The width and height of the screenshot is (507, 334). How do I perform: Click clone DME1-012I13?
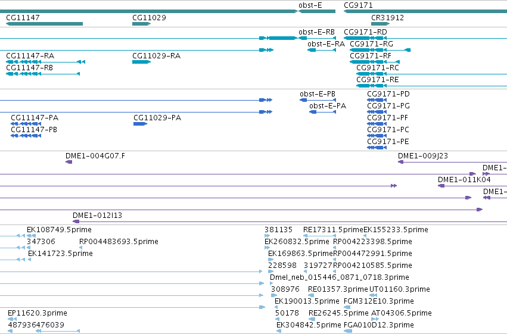[x=290, y=221]
